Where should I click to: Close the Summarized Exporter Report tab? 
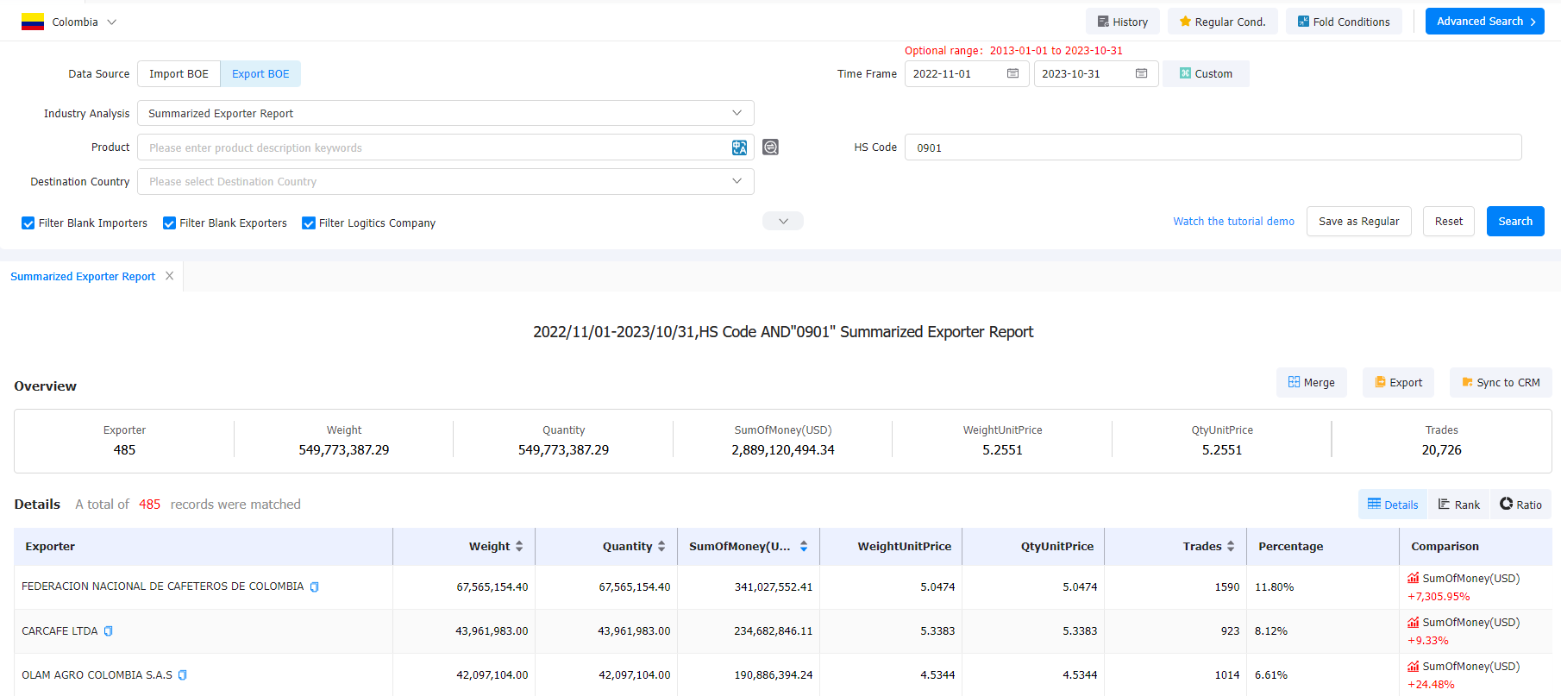(x=170, y=276)
